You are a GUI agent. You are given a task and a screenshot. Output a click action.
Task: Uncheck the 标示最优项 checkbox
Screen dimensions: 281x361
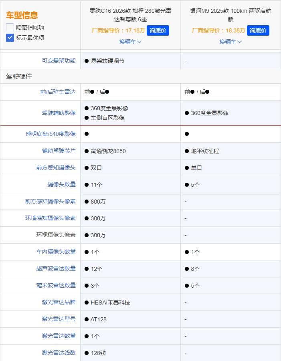[x=10, y=38]
